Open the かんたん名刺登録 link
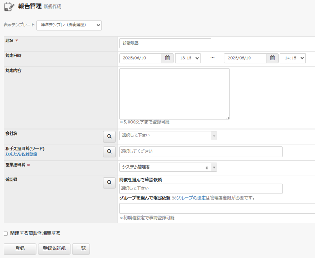 [21, 154]
